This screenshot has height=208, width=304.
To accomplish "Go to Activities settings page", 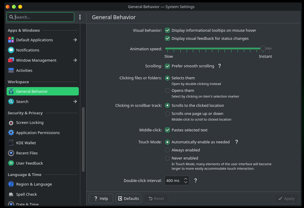I will (24, 71).
